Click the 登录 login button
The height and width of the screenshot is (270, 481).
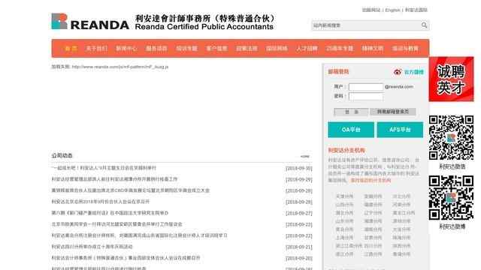351,112
